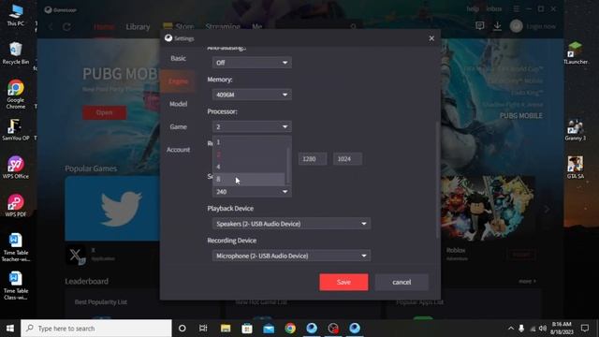The width and height of the screenshot is (599, 337).
Task: Open the Windows Start menu
Action: (10, 329)
